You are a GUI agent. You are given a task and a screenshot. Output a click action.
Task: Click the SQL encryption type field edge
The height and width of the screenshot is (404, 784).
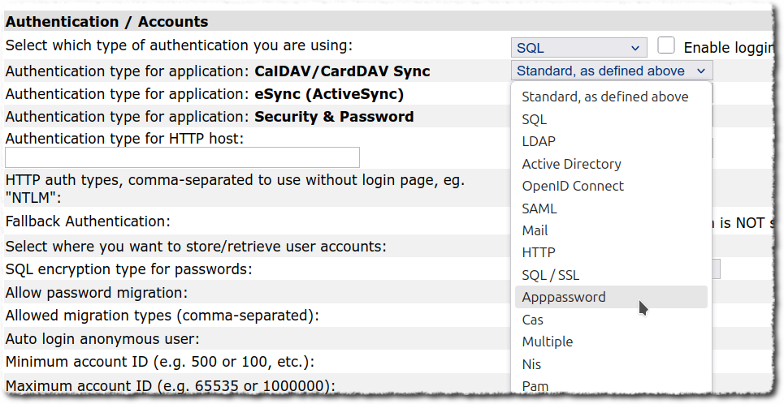[716, 269]
